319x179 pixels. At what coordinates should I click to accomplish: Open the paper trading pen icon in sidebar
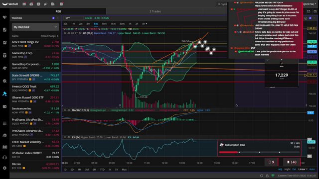(x=4, y=94)
